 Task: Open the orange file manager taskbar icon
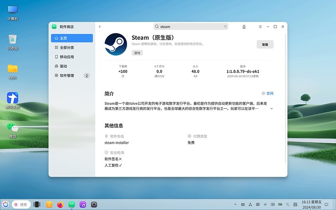pos(49,205)
